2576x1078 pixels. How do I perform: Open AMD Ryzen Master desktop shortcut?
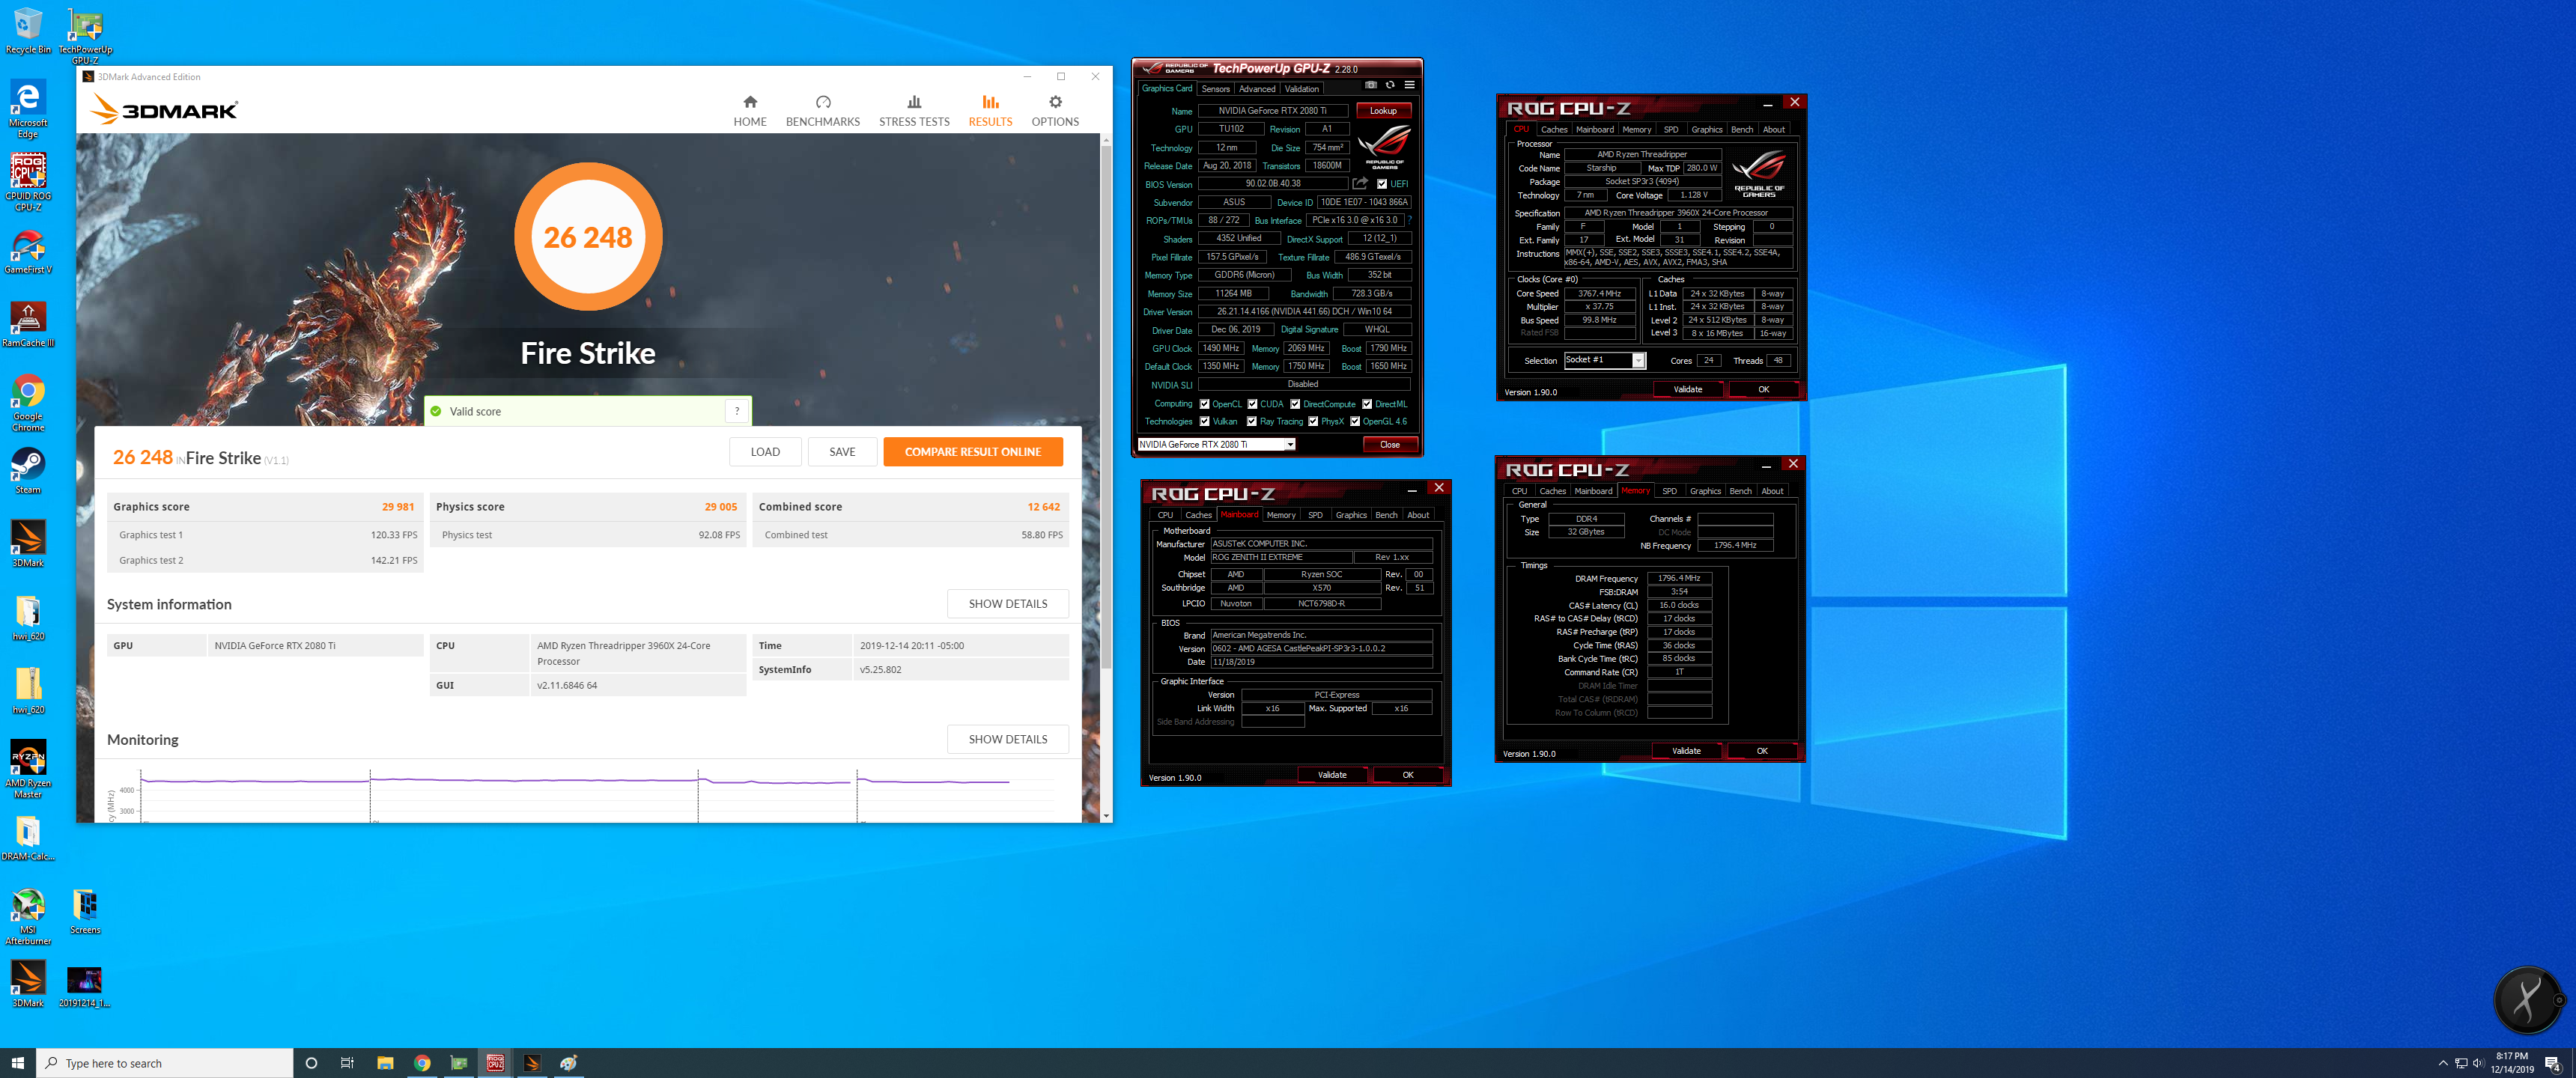point(28,769)
